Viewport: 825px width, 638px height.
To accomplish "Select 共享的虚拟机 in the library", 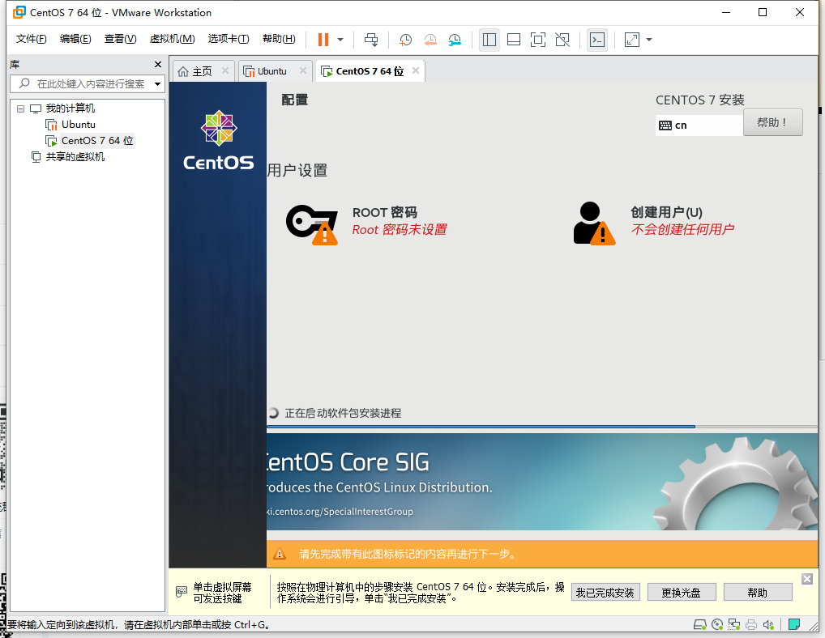I will point(75,157).
